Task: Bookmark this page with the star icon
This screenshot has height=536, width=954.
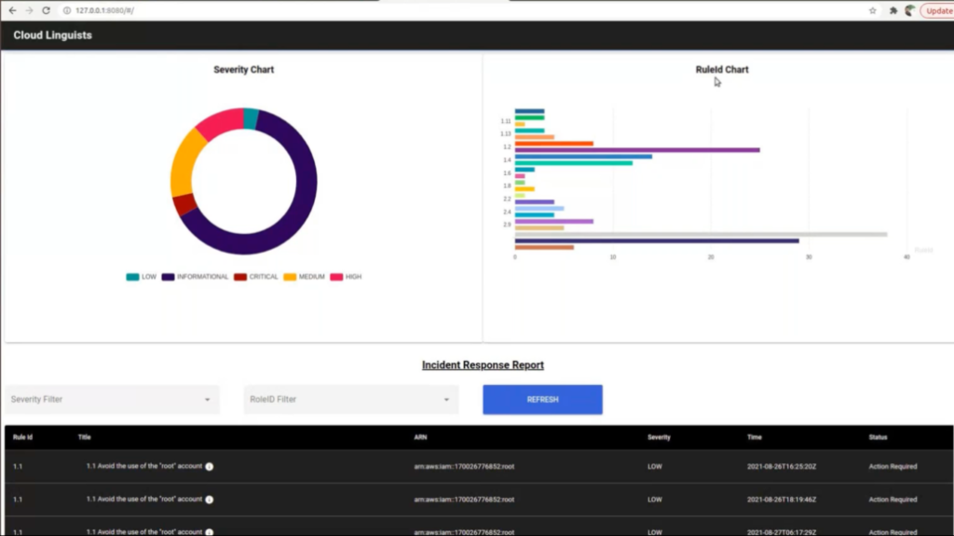Action: point(872,10)
